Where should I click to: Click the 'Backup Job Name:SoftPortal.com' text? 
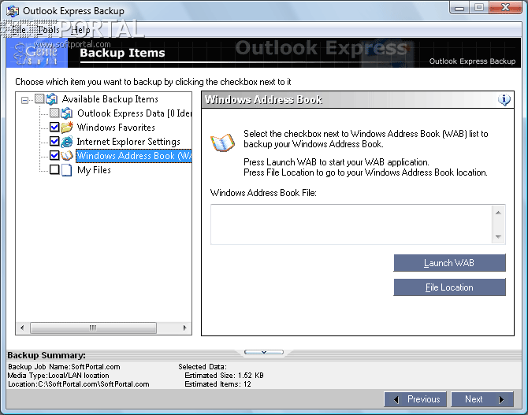(64, 366)
